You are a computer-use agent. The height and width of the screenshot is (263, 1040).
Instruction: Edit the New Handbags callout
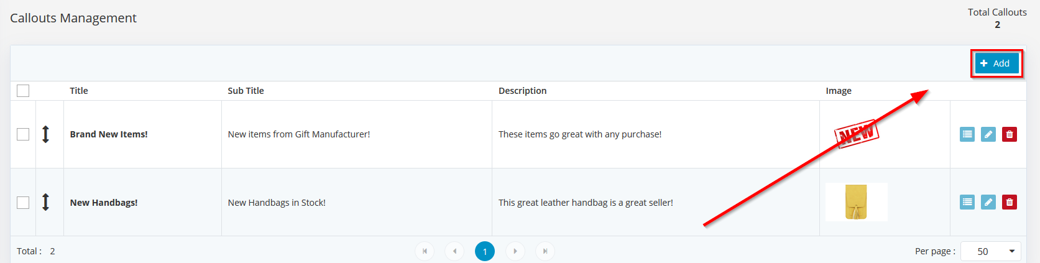tap(988, 202)
